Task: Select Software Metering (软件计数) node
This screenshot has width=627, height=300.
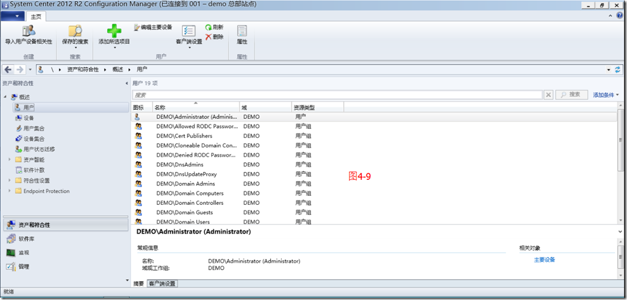Action: click(x=30, y=170)
